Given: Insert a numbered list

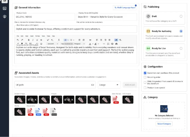Looking at the screenshot, I should pyautogui.click(x=71, y=40).
